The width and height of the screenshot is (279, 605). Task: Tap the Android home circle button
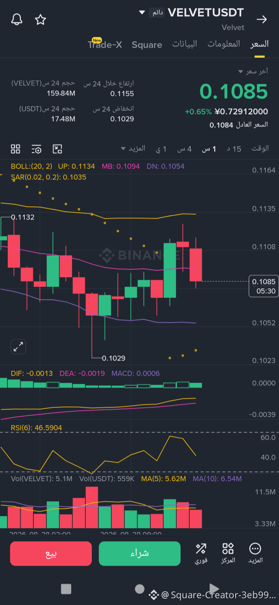click(139, 589)
